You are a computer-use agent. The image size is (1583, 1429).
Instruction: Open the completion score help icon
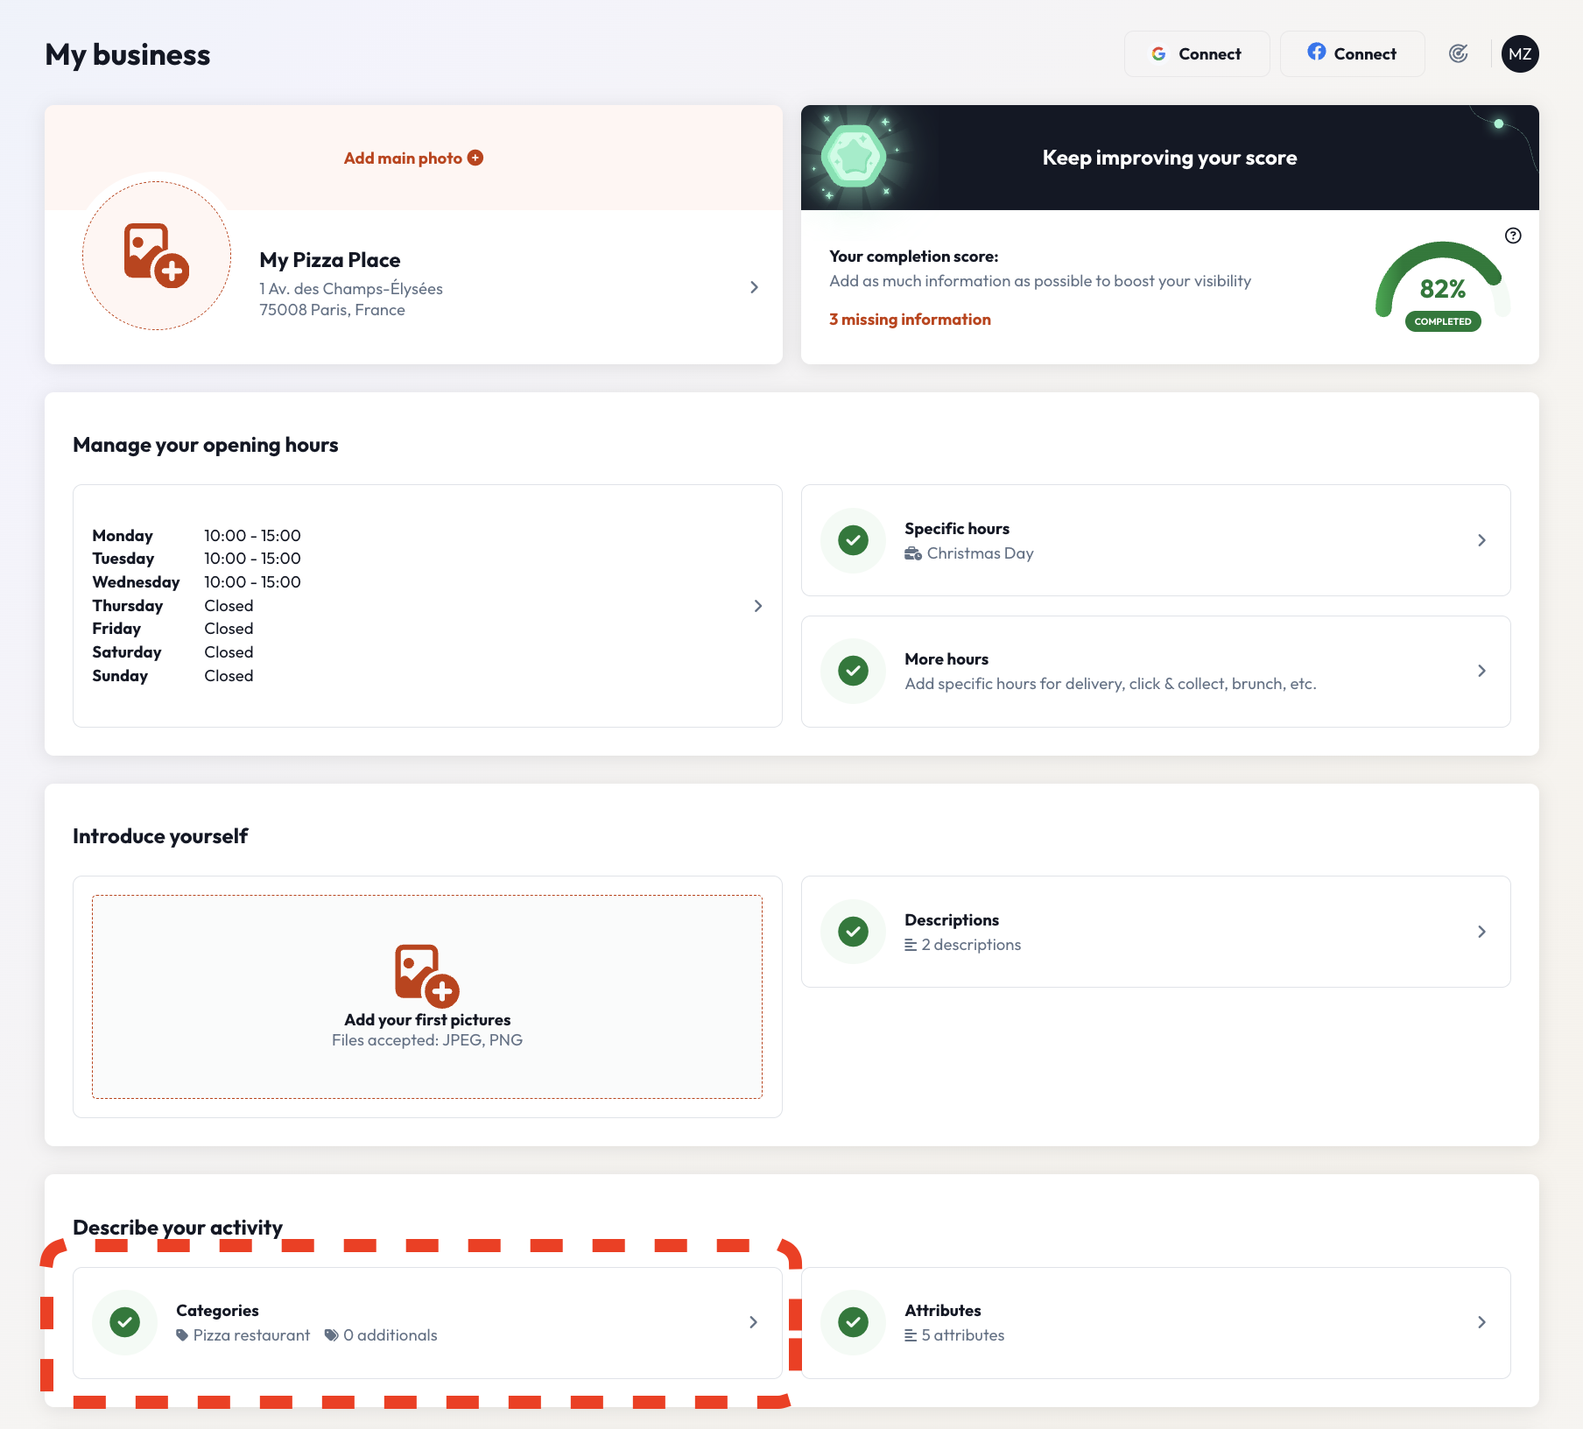click(1512, 235)
